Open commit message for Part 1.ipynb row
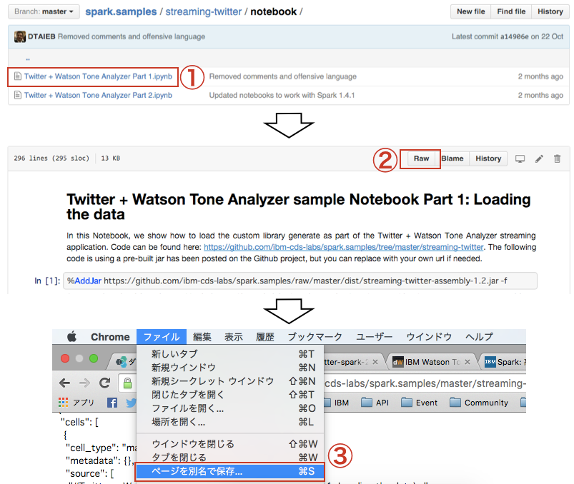Viewport: 574px width, 484px height. 282,76
